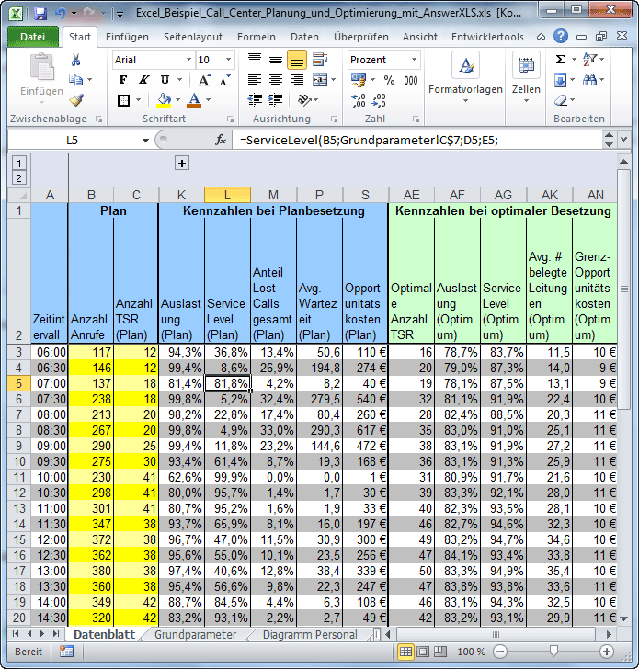
Task: Toggle bold formatting (F button)
Action: point(123,80)
